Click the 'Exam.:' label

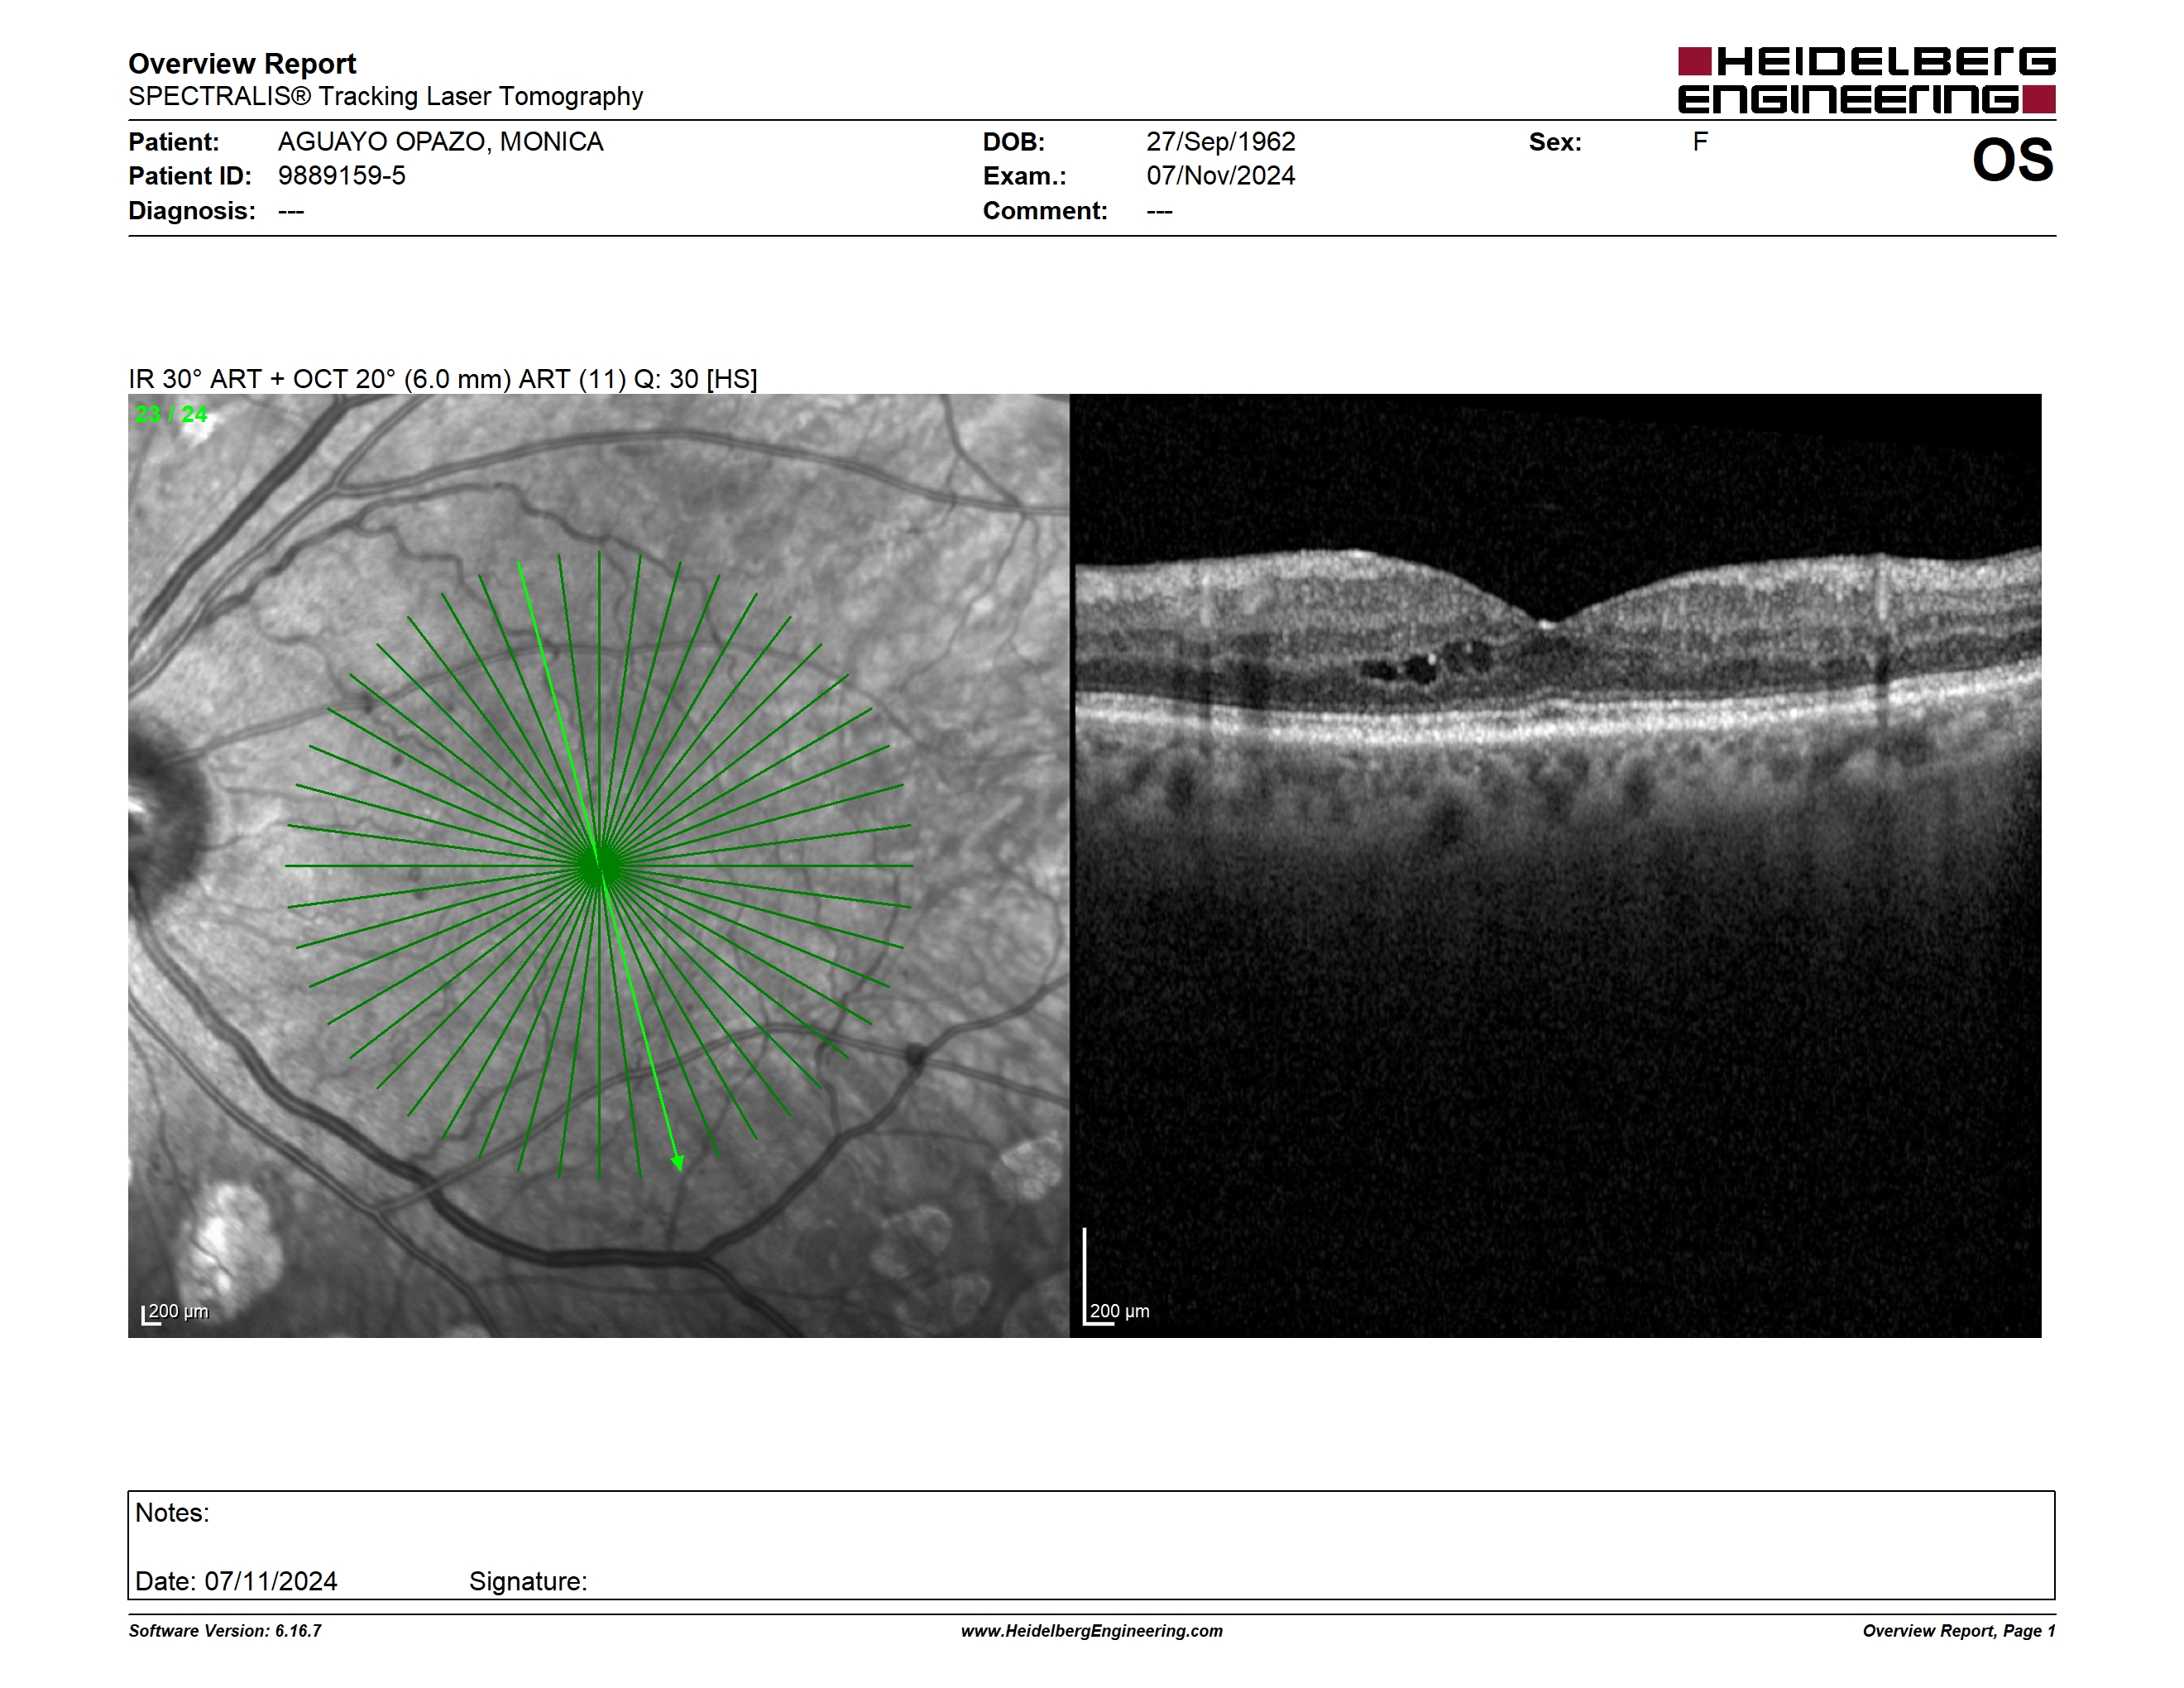point(1024,176)
